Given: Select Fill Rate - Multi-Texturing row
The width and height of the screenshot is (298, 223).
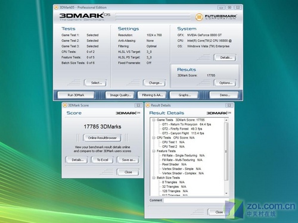Looking at the screenshot, I should click(182, 160).
